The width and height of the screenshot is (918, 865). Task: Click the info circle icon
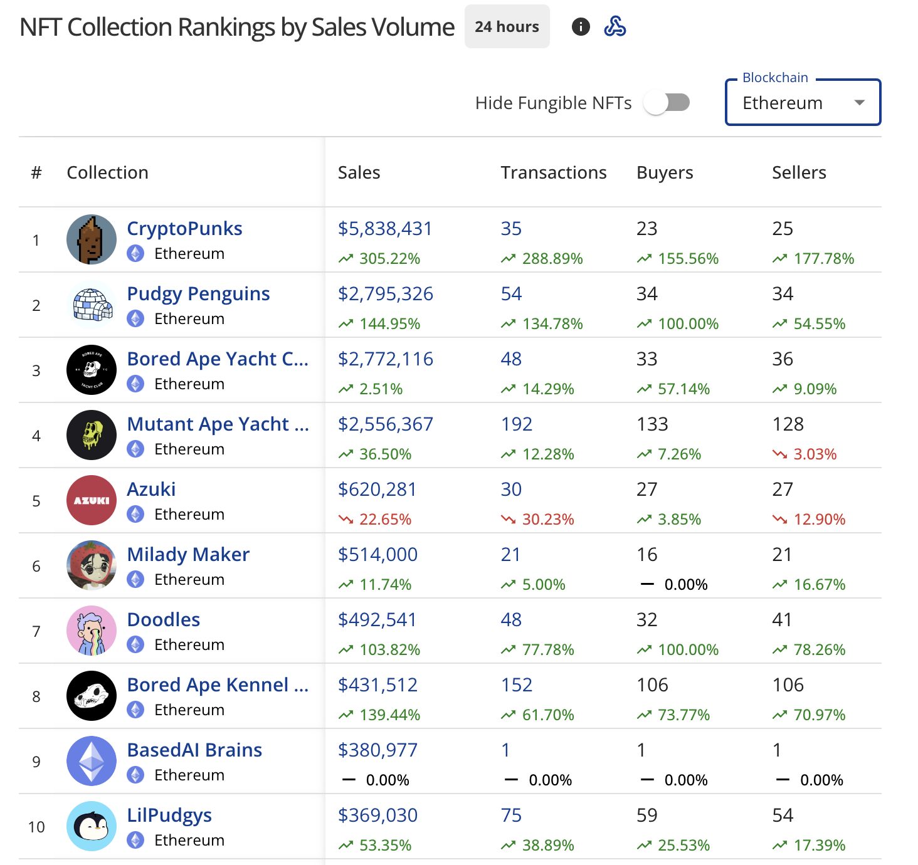(581, 27)
